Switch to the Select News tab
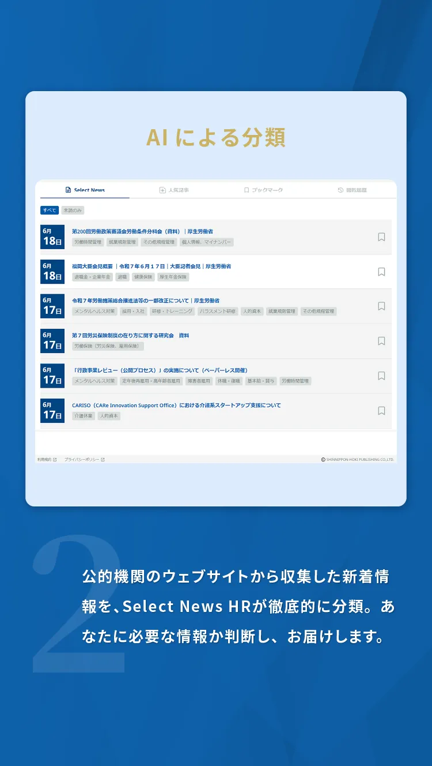The height and width of the screenshot is (766, 432). coord(85,190)
